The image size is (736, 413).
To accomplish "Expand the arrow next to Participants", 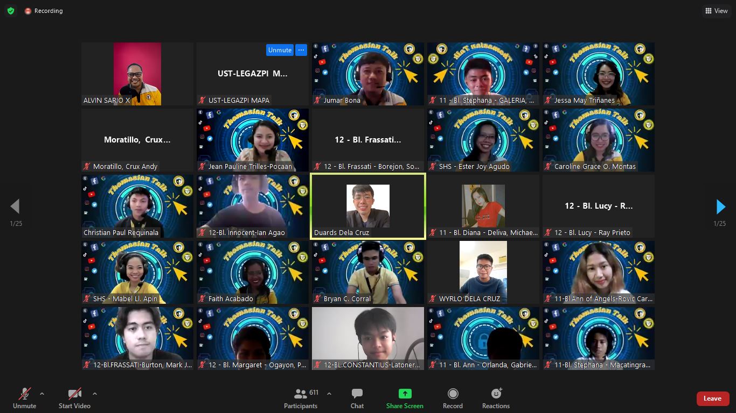I will (x=329, y=394).
